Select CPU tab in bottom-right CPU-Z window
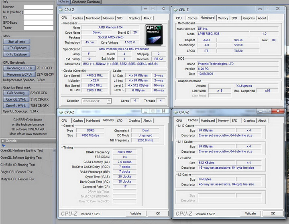Screen dimensions: 289x224 tap(179, 121)
